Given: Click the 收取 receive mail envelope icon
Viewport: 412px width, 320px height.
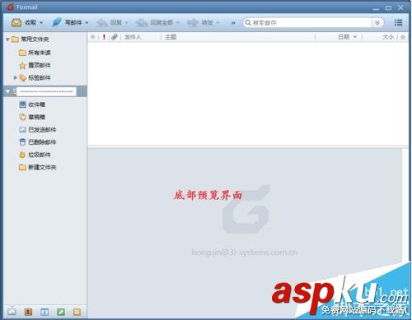Looking at the screenshot, I should [16, 22].
